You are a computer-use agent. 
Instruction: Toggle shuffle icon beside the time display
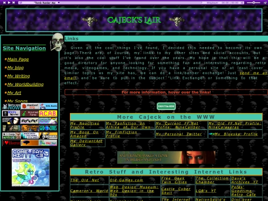coord(242,3)
